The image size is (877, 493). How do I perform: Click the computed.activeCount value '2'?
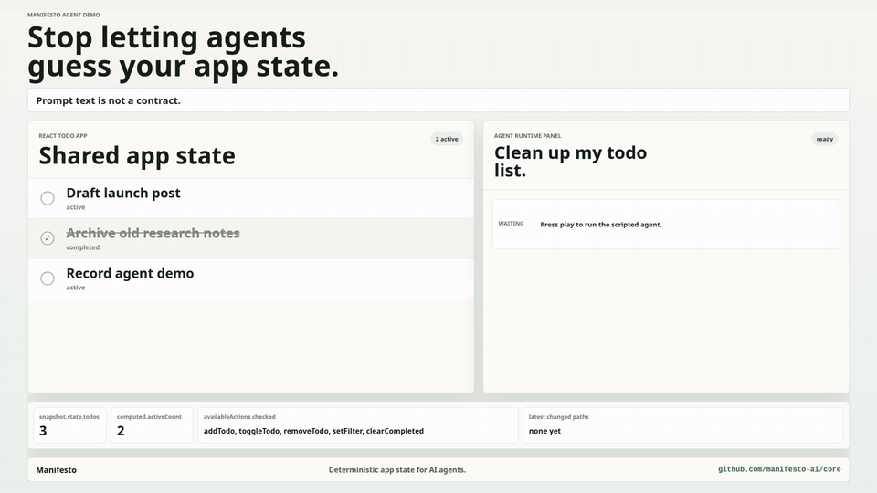click(121, 431)
